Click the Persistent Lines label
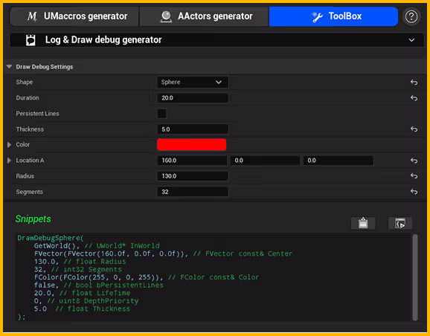Image resolution: width=430 pixels, height=336 pixels. (37, 114)
